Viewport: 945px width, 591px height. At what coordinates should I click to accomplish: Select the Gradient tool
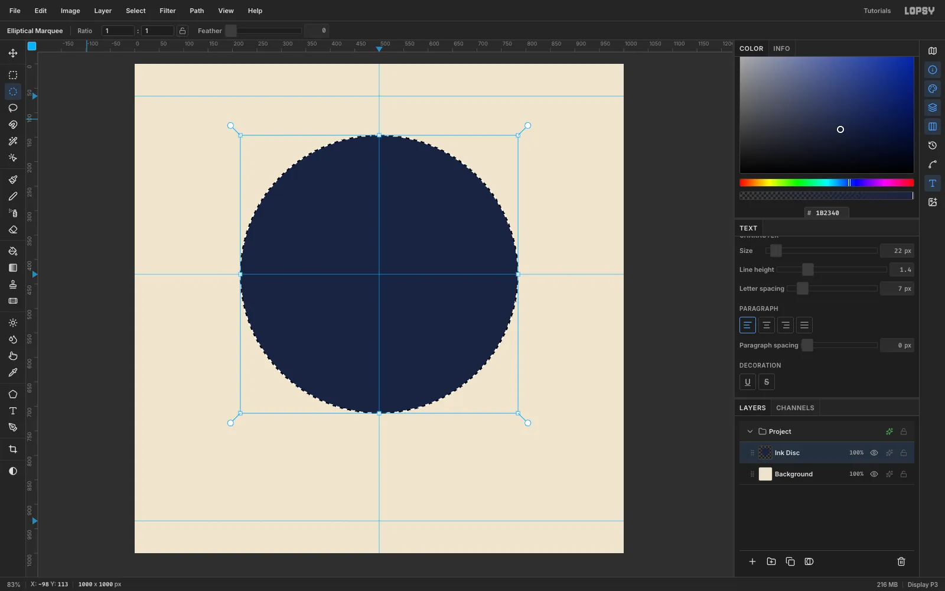[13, 268]
